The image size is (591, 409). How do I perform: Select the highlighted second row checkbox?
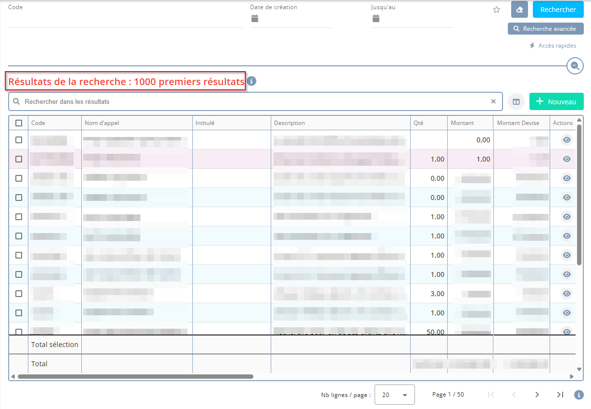click(19, 159)
